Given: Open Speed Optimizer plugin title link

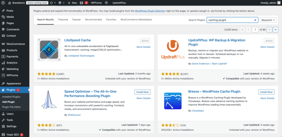Looking at the screenshot, I should [x=90, y=94].
